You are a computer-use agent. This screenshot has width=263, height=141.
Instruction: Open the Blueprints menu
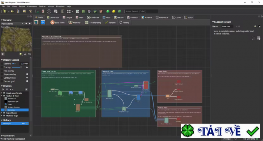point(60,6)
